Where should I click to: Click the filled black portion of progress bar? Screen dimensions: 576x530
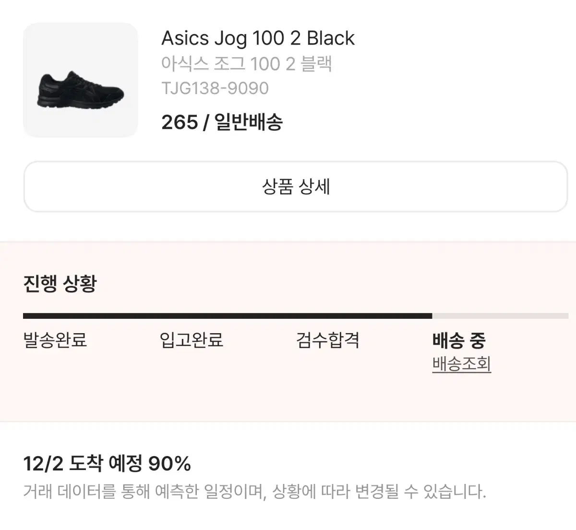(x=228, y=316)
